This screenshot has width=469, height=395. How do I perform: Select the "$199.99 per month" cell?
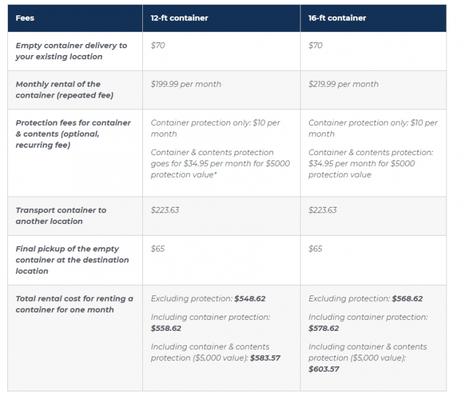(186, 84)
